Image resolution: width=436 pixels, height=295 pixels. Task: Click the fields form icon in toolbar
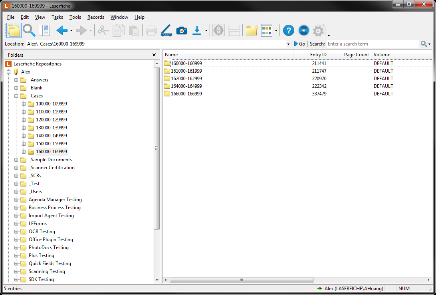pyautogui.click(x=234, y=30)
